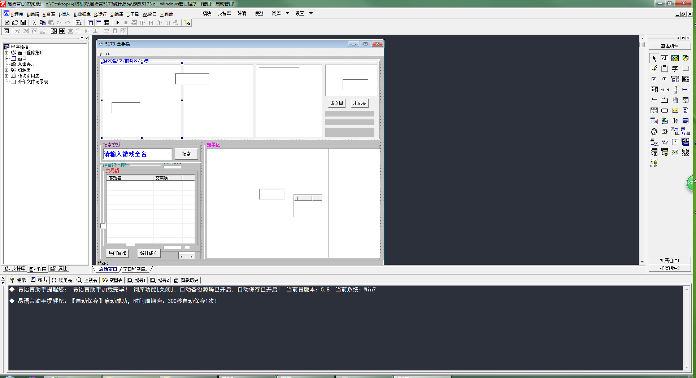Viewport: 696px width, 378px height.
Task: Select 外部文件记录表 in the tree
Action: point(33,82)
